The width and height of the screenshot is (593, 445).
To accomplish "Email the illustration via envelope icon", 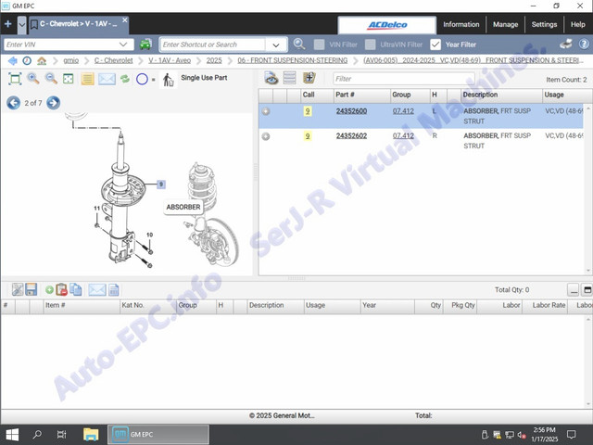I will coord(107,79).
